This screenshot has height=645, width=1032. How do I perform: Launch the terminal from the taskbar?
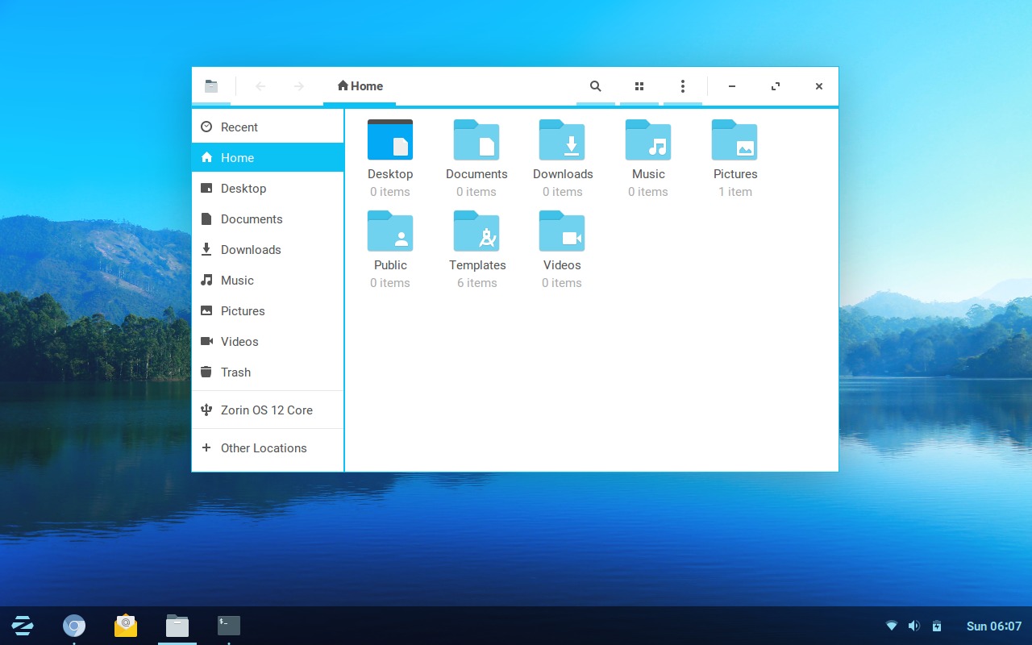click(x=228, y=625)
